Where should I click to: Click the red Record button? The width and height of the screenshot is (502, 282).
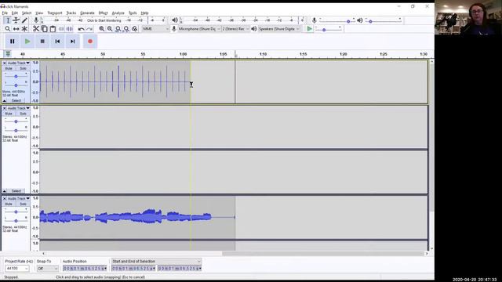pos(90,42)
